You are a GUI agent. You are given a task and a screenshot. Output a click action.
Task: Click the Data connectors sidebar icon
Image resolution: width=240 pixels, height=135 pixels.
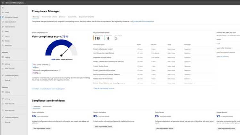[x=2, y=27]
